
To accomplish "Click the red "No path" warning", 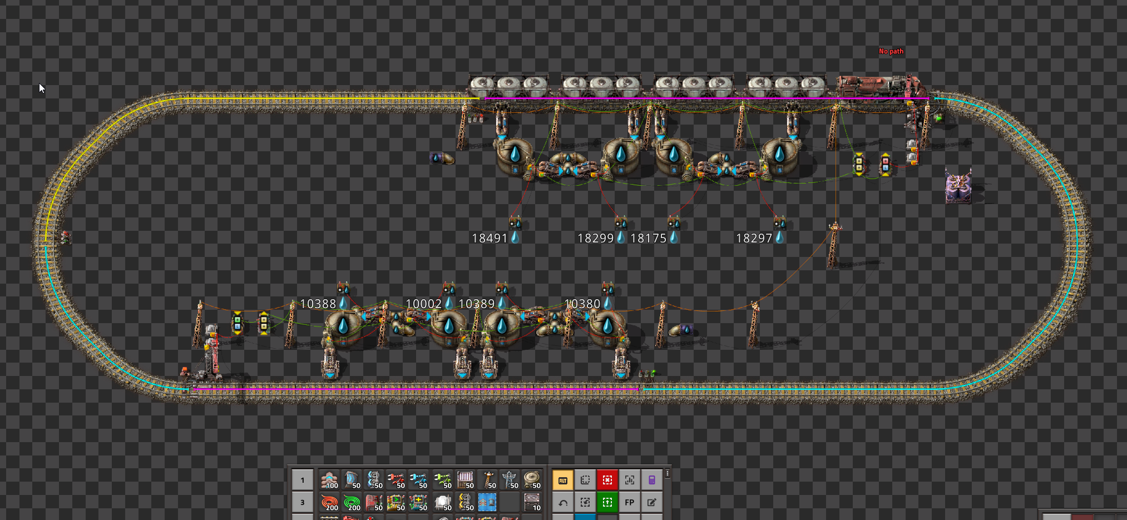I will tap(891, 51).
